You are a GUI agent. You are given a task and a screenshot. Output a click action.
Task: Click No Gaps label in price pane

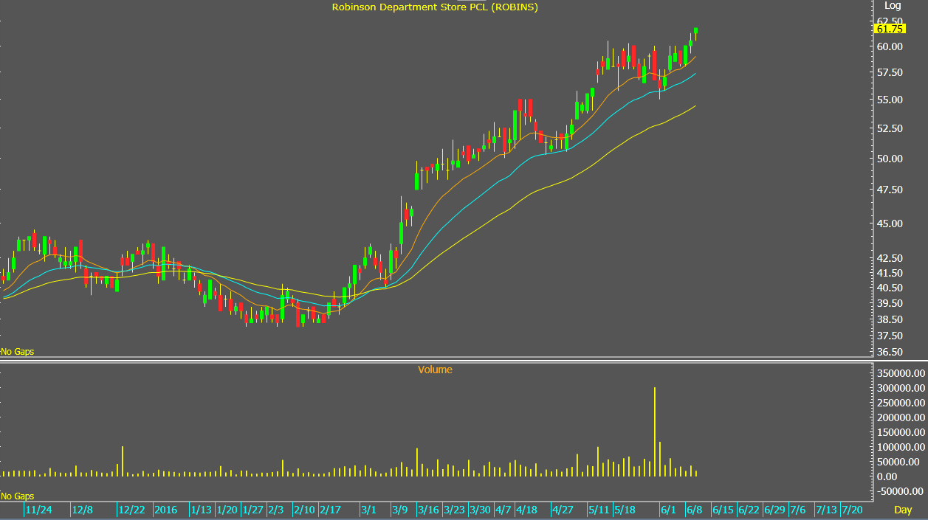[x=18, y=352]
